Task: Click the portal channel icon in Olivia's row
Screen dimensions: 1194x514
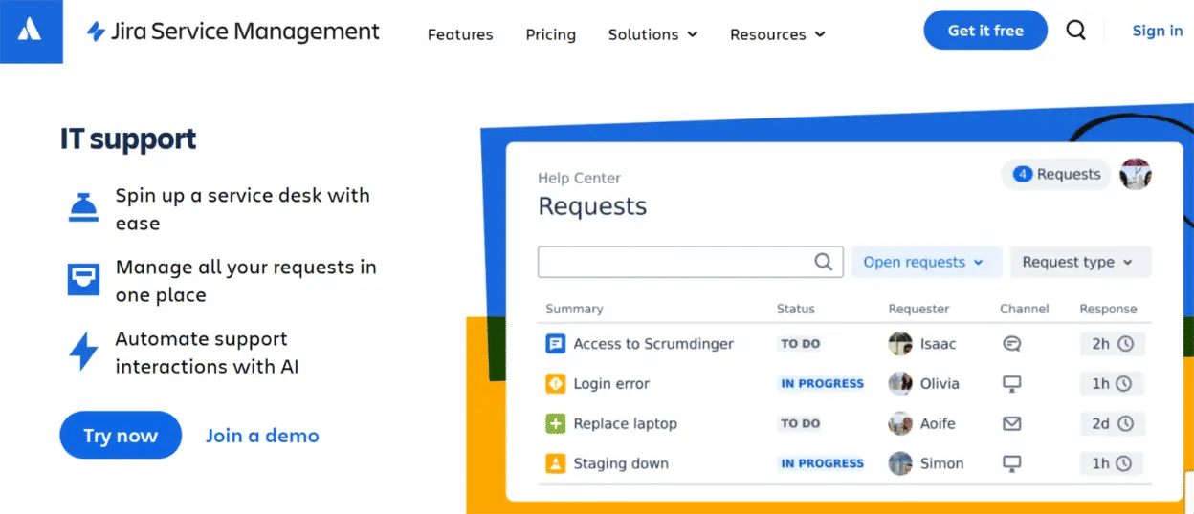Action: tap(1011, 384)
